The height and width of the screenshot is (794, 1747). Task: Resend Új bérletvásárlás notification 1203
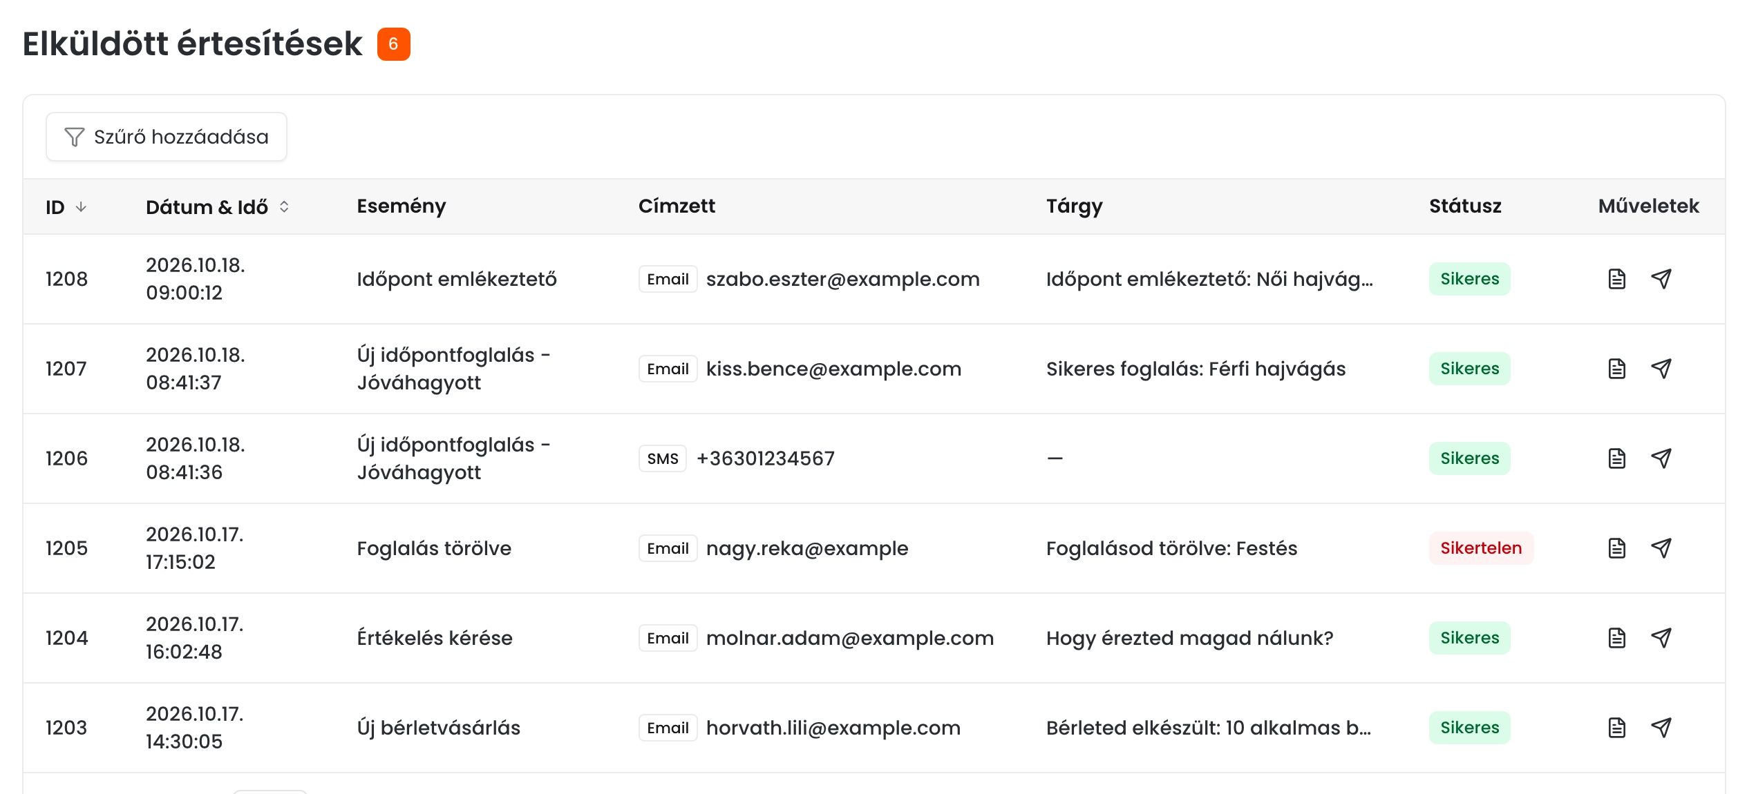pos(1661,728)
